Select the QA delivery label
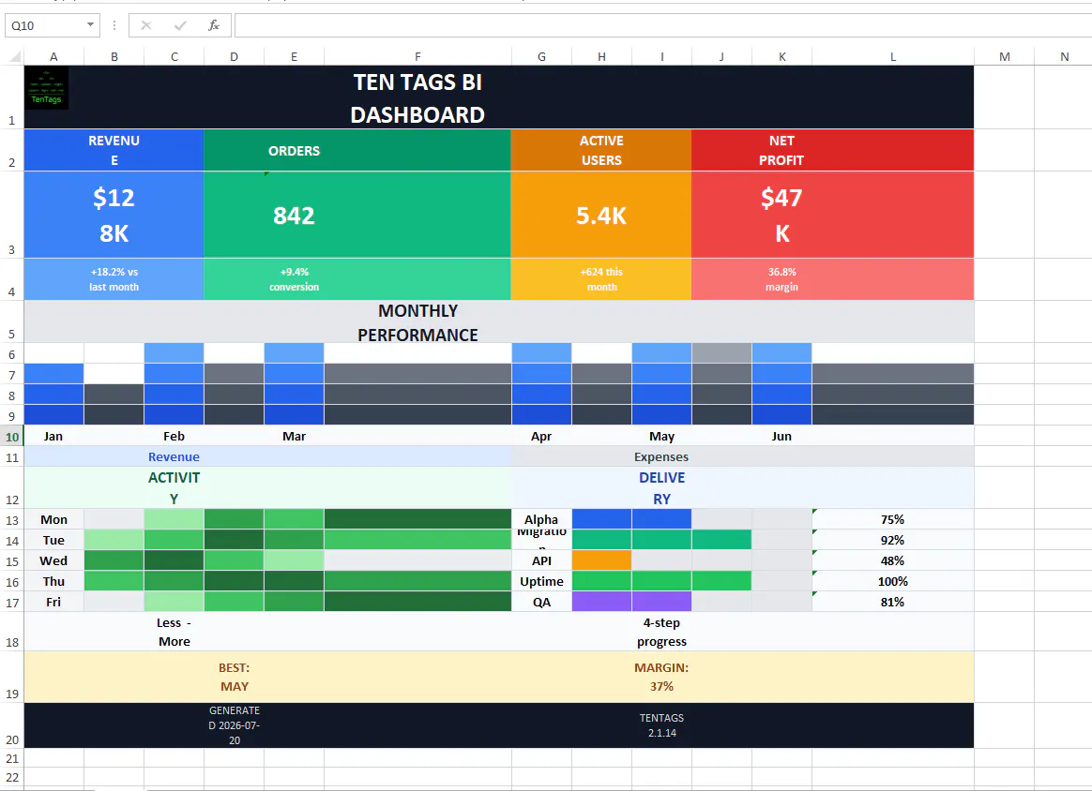The image size is (1092, 791). (541, 602)
